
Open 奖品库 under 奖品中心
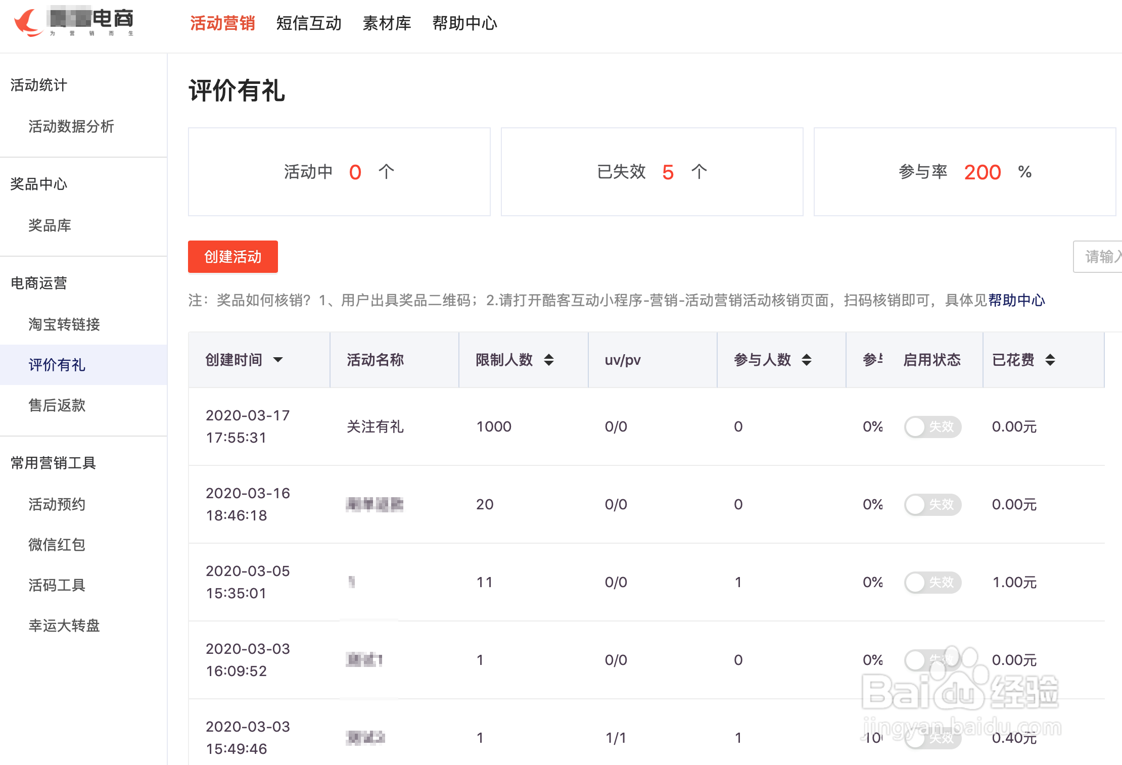pos(50,225)
